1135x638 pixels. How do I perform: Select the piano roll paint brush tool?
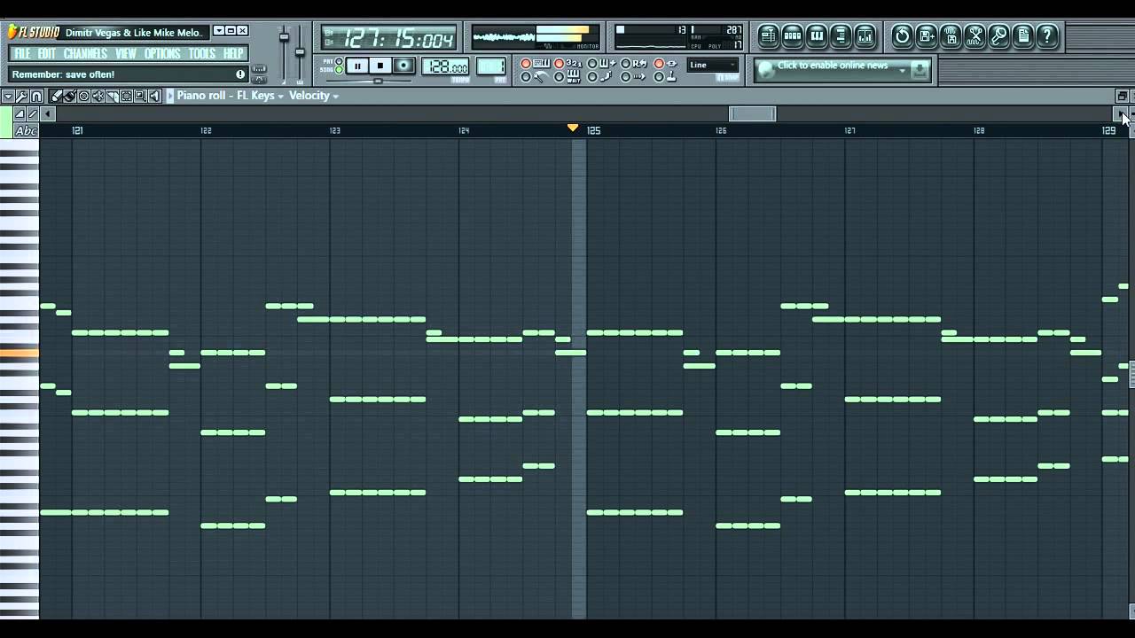69,96
